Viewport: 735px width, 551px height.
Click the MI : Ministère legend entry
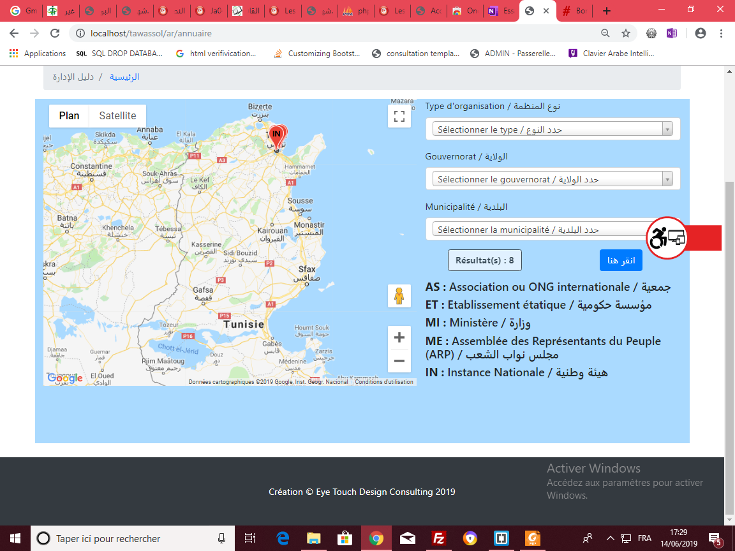click(x=478, y=323)
